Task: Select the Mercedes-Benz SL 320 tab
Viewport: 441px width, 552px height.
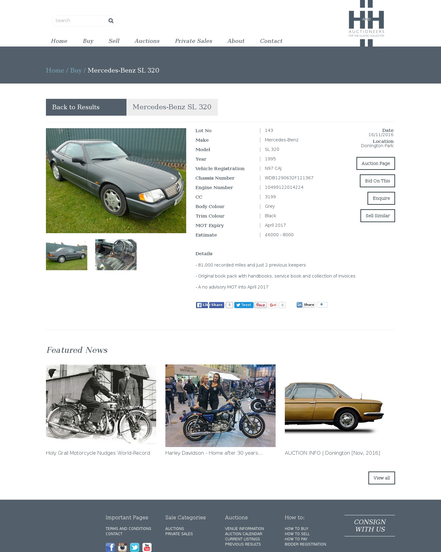Action: (172, 107)
